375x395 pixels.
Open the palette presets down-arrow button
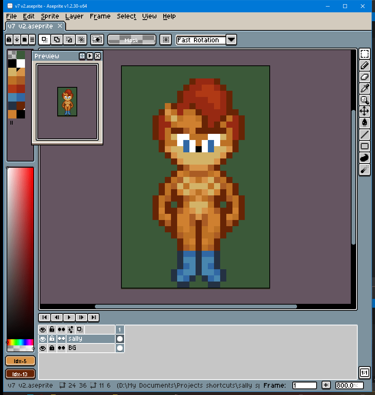(17, 39)
